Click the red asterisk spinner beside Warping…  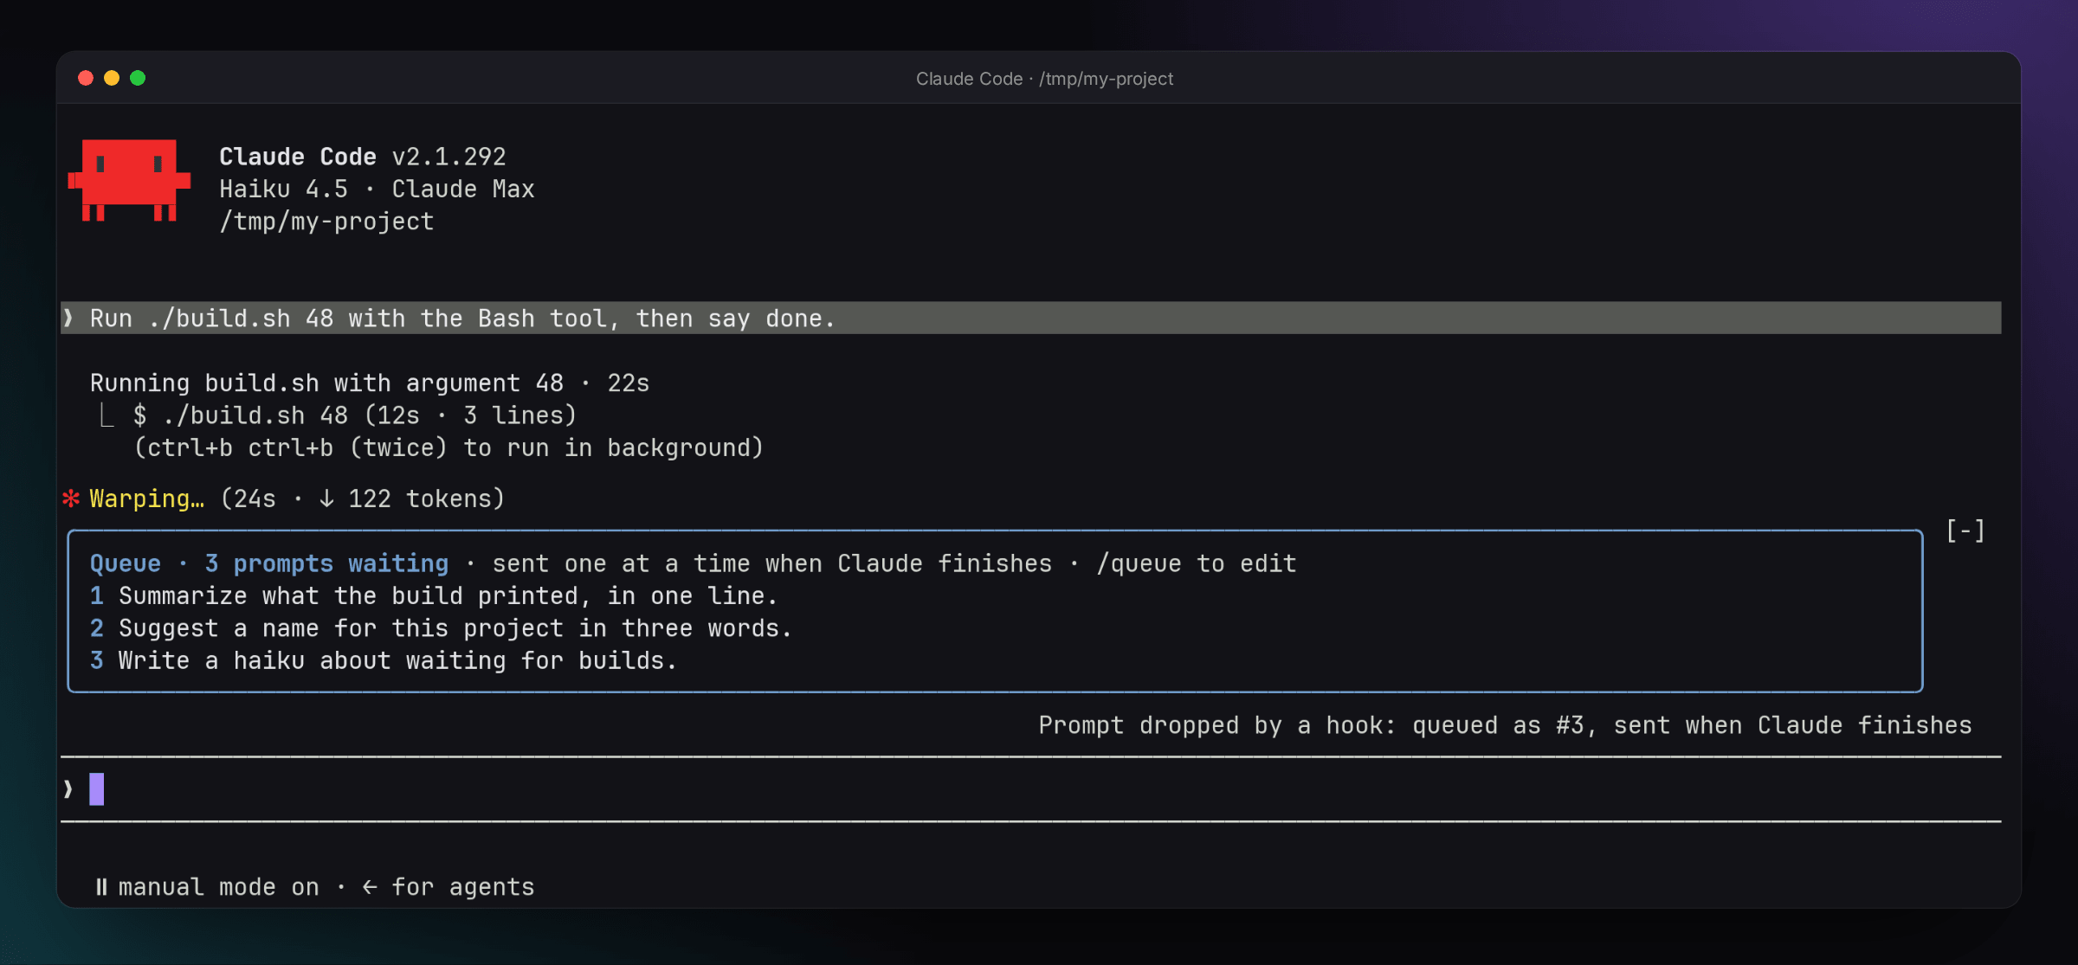click(x=71, y=499)
